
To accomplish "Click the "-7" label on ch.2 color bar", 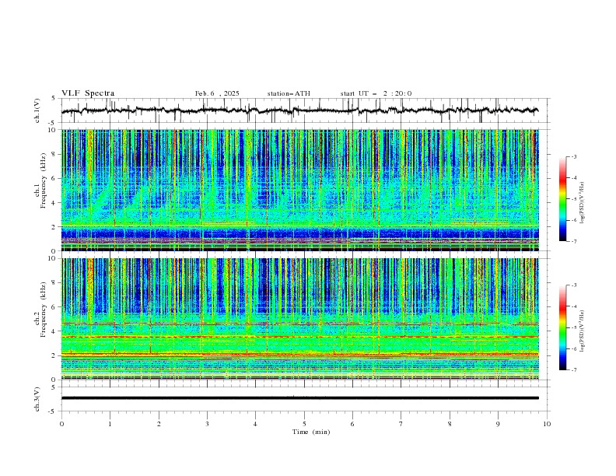I will click(x=574, y=370).
